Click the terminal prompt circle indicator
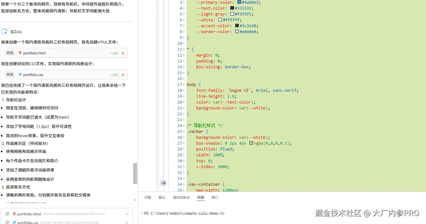426x224 pixels. point(141,213)
